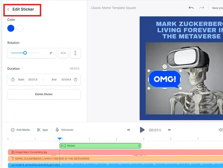Select the Image Mark Zuckerberg.jpg track
The width and height of the screenshot is (223, 168).
[x=115, y=152]
